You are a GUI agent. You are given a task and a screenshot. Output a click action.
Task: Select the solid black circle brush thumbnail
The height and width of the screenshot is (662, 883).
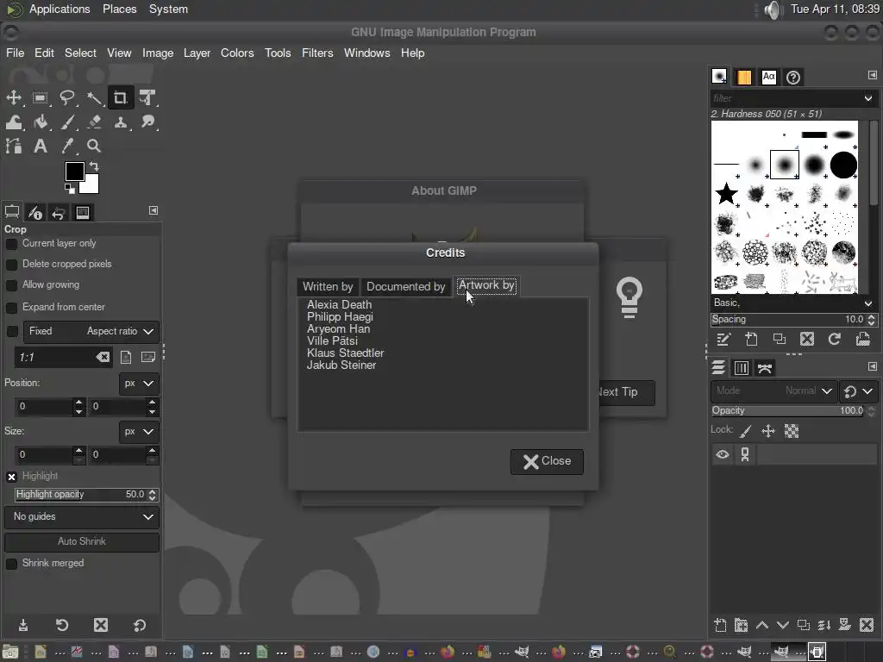(x=843, y=165)
